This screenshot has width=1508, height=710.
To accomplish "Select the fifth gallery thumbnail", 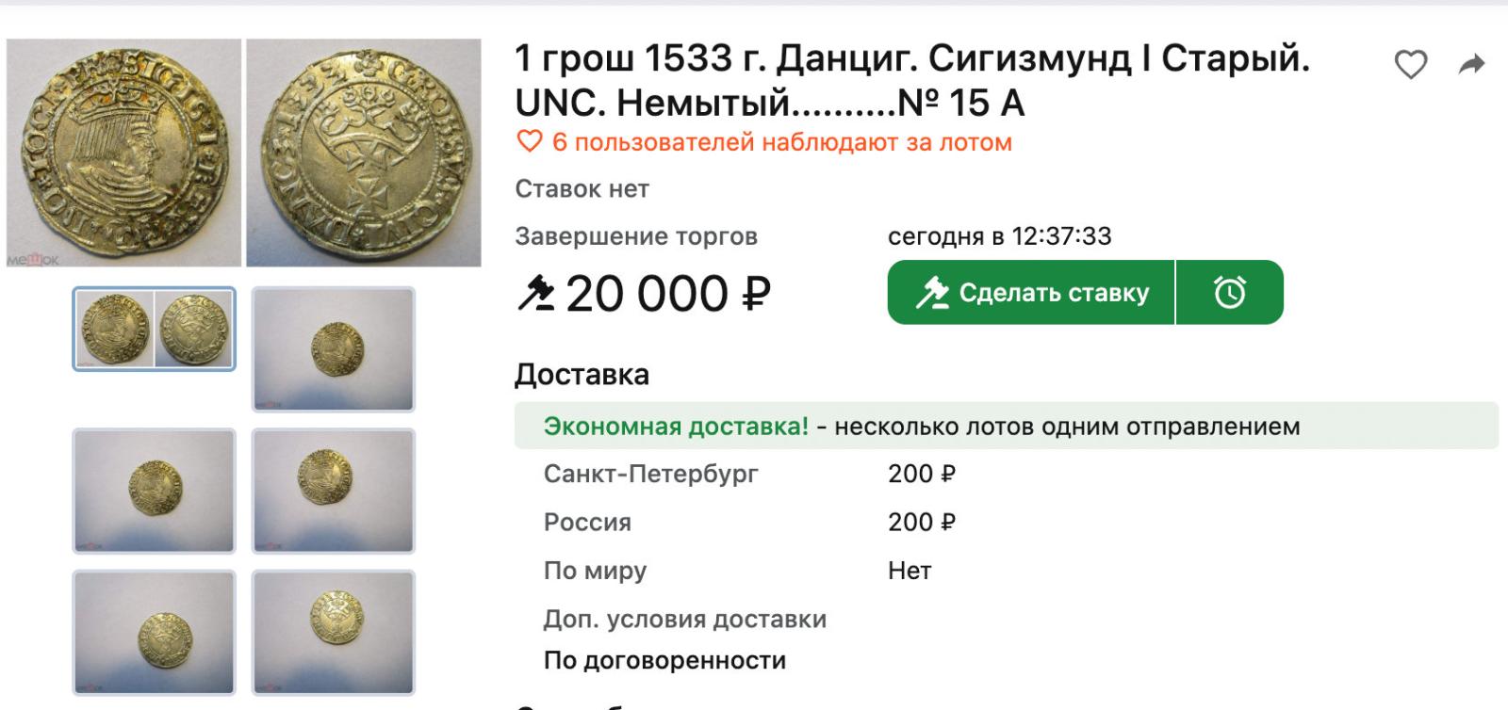I will point(155,632).
